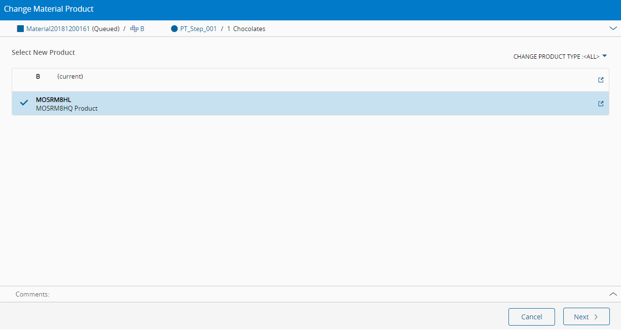Screen dimensions: 621x330
Task: Click the B flow link in breadcrumb
Action: point(142,29)
